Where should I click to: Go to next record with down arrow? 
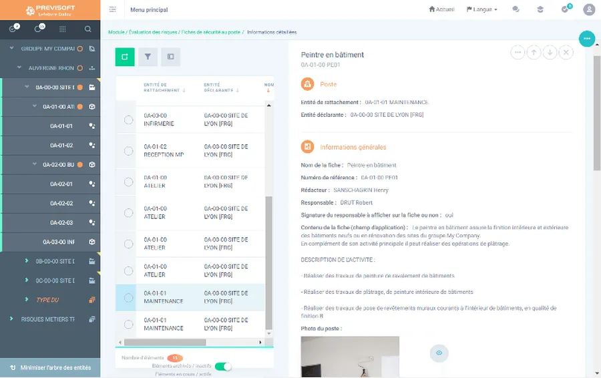[550, 53]
